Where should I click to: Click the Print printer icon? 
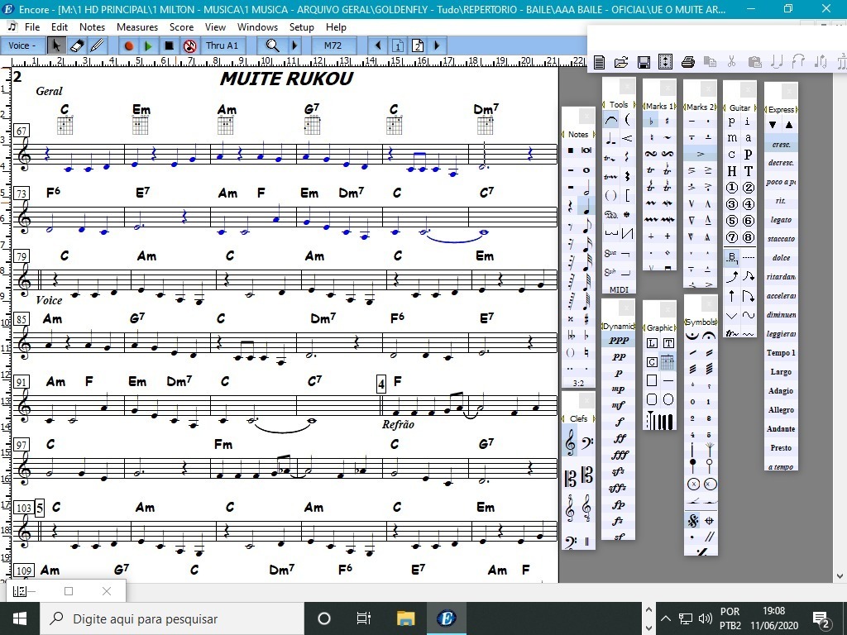point(687,62)
